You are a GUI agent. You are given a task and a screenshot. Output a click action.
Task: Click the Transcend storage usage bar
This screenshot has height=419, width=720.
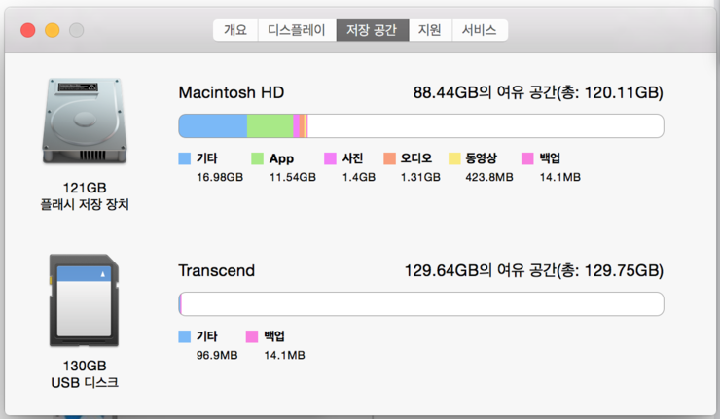tap(420, 304)
